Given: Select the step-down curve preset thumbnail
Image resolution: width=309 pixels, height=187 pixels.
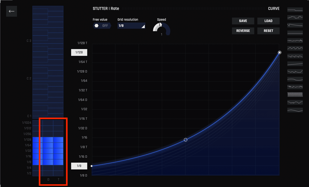Looking at the screenshot, I should 295,10.
